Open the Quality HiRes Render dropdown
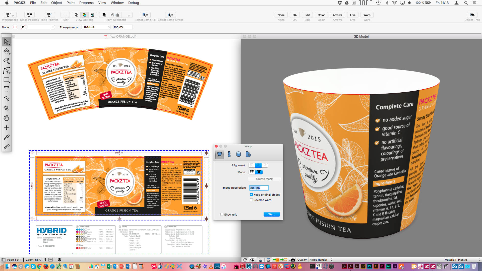This screenshot has height=271, width=482. coord(321,260)
